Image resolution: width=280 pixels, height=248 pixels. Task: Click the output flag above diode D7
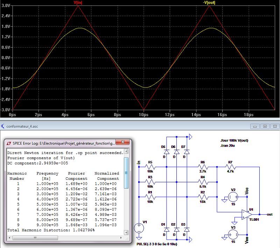190,137
